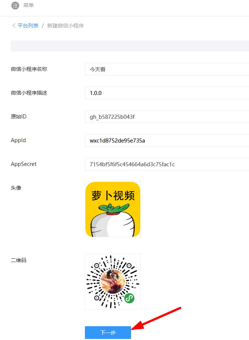Click the 下一步 button

click(108, 333)
